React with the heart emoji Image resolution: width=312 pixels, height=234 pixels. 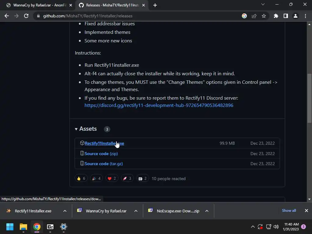coord(112,179)
